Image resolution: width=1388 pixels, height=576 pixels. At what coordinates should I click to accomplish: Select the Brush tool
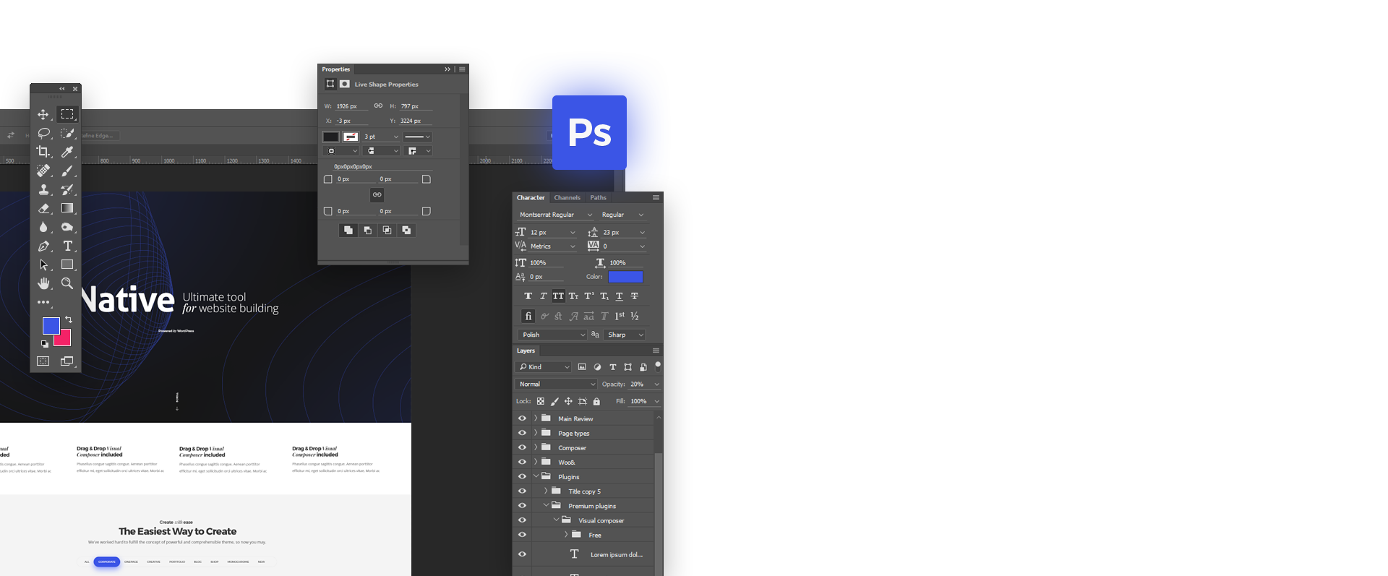click(x=67, y=171)
